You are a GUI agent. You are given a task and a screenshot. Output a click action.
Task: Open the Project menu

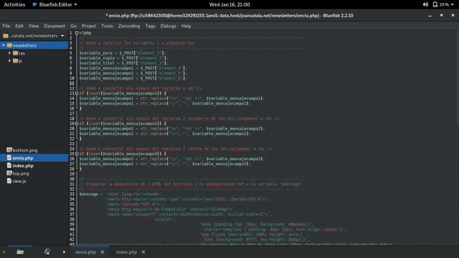[89, 26]
